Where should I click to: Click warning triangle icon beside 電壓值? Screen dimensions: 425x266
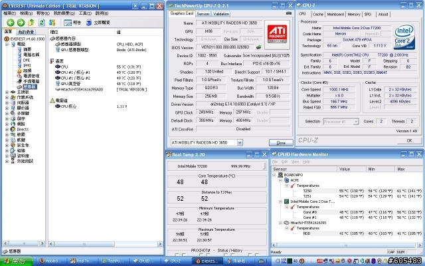pos(52,100)
